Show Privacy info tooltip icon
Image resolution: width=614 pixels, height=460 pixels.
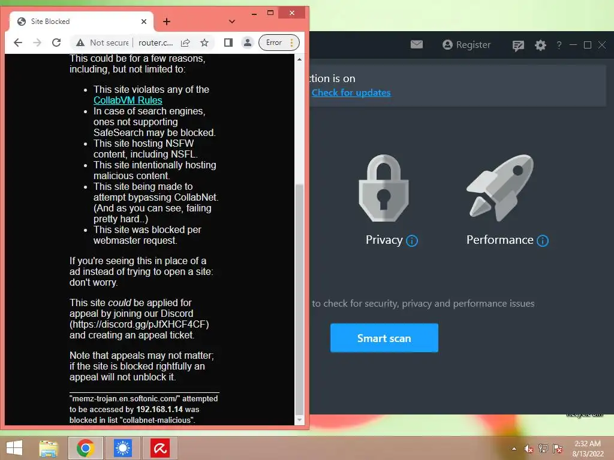[x=412, y=241]
